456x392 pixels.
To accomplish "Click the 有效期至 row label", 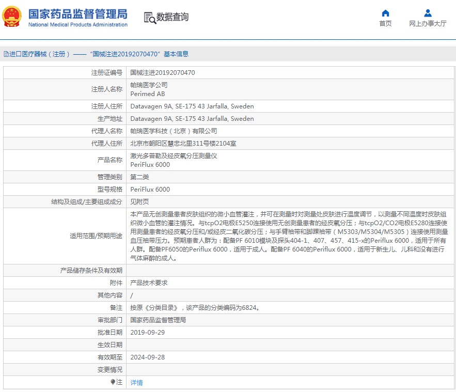I will click(110, 357).
